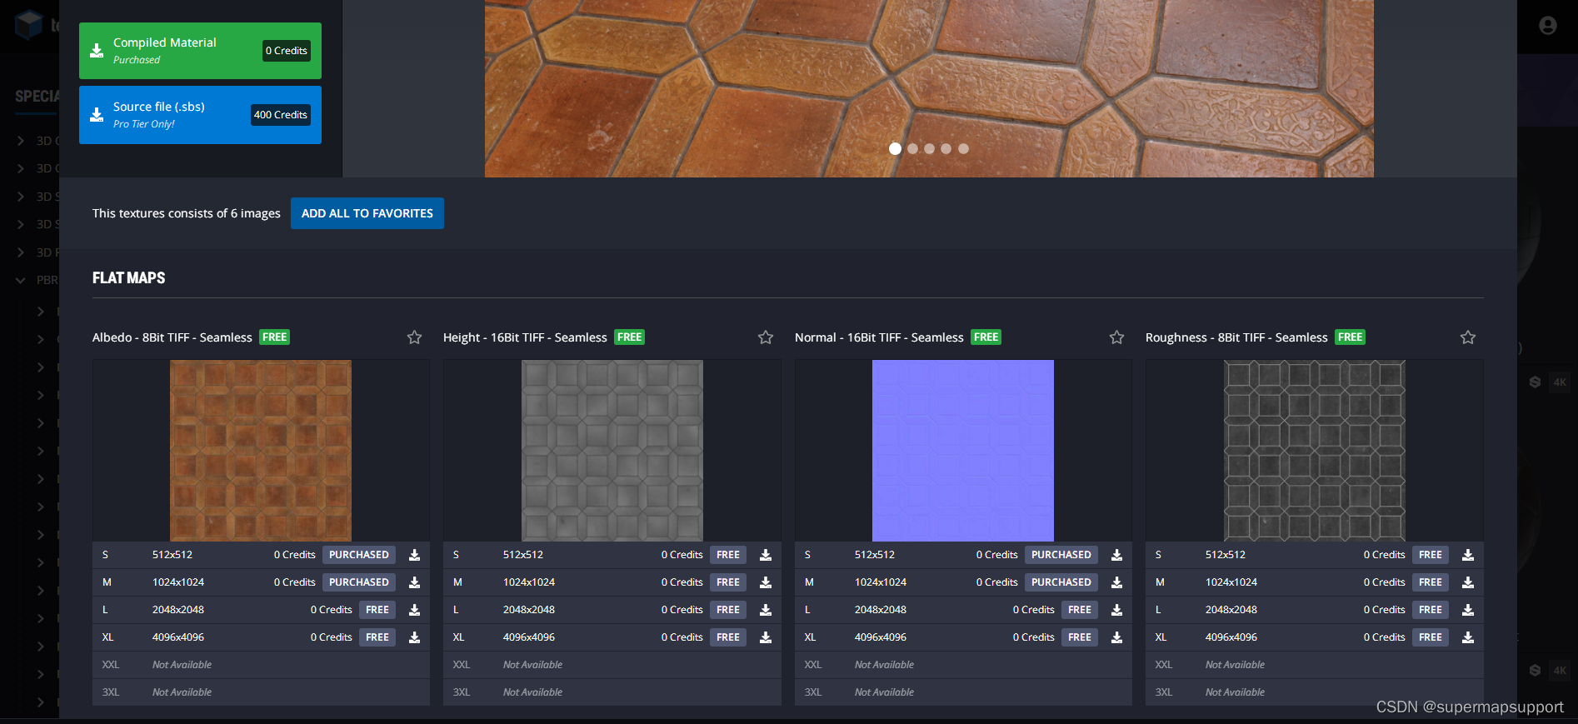Click FREE badge for Albedo 2048x2048
Image resolution: width=1578 pixels, height=724 pixels.
[377, 610]
